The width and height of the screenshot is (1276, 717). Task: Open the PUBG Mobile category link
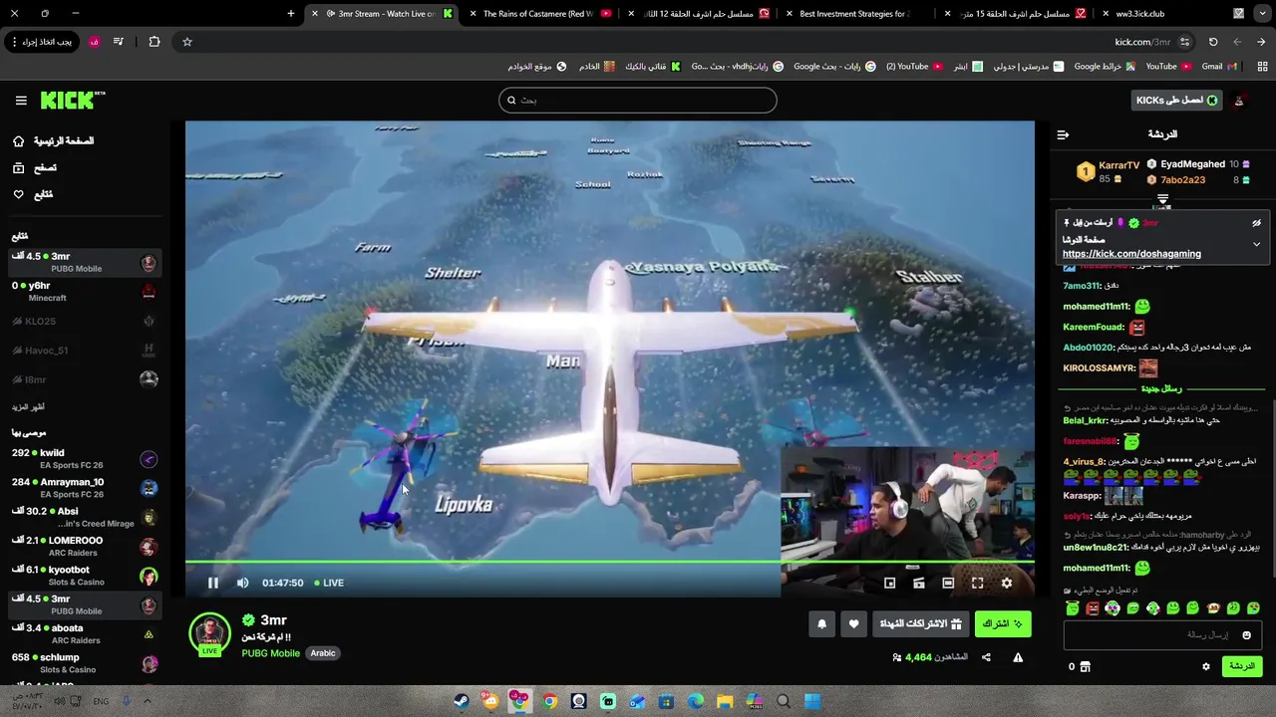click(x=270, y=653)
